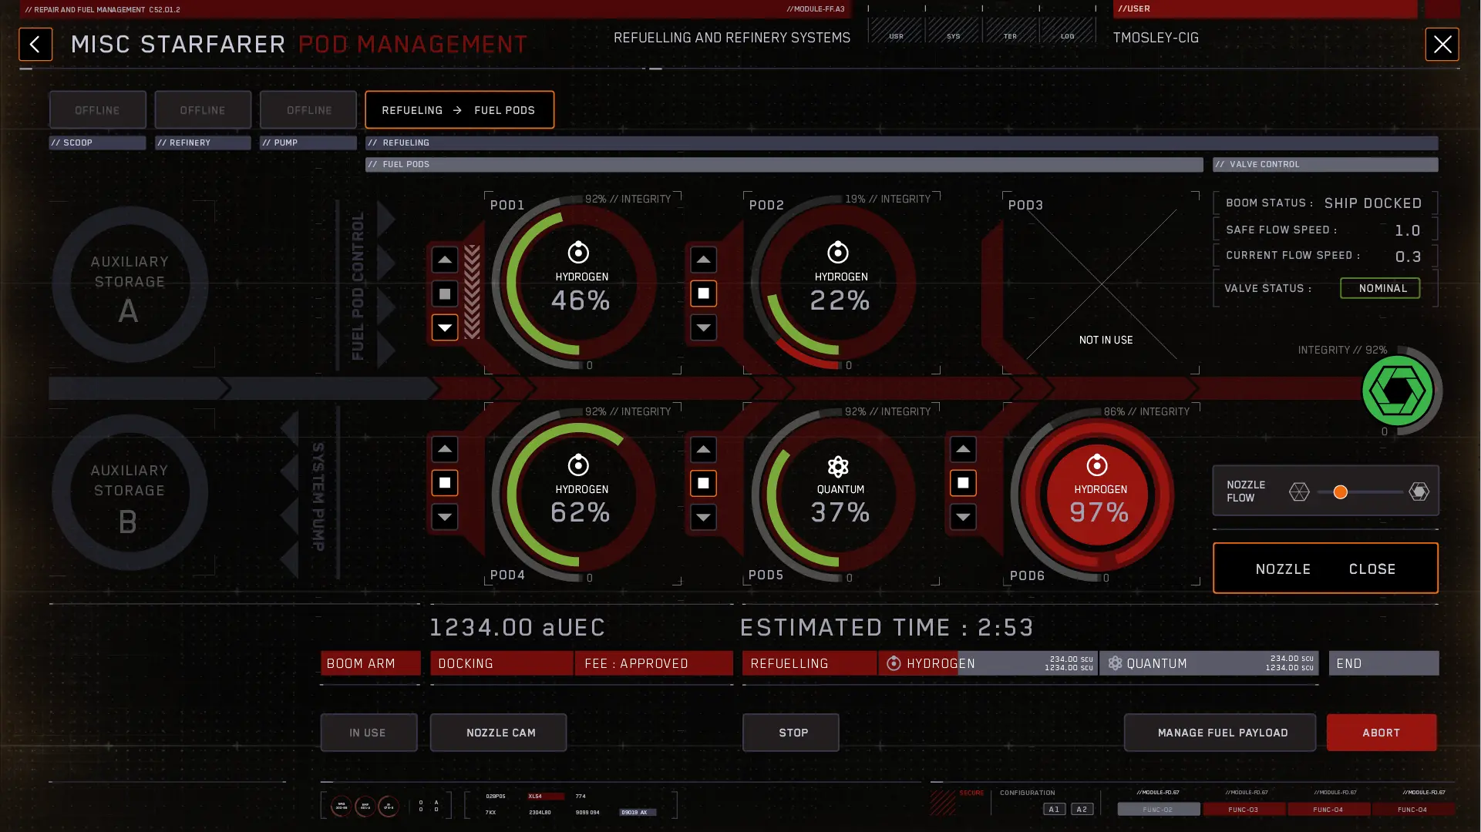Open the NOZZLE CAM view
The width and height of the screenshot is (1481, 832).
coord(498,733)
